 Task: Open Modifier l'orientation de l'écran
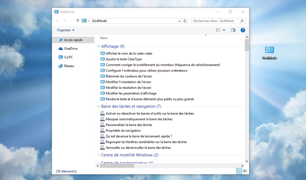click(129, 82)
